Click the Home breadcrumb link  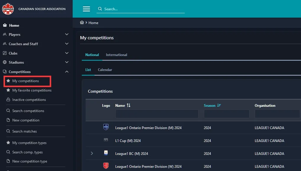tap(94, 23)
